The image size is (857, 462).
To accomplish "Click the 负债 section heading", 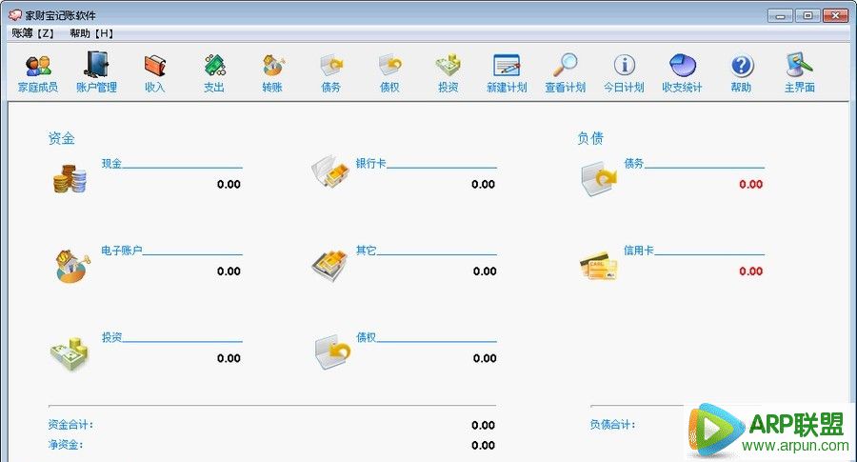I will click(x=590, y=138).
